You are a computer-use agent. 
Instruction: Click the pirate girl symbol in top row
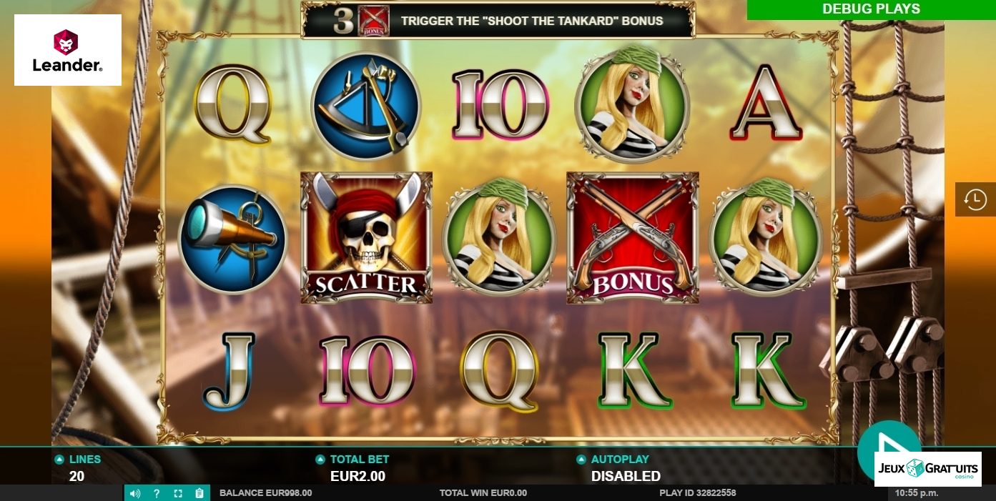click(633, 104)
